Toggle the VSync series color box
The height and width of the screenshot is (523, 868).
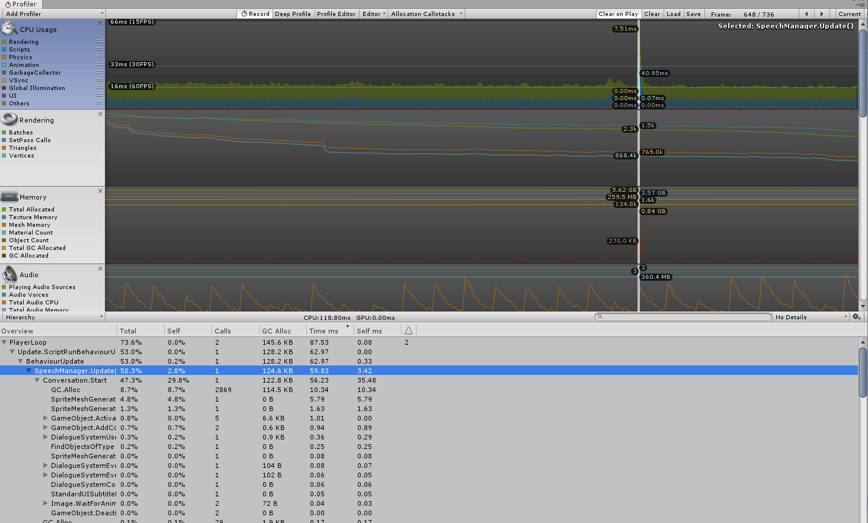click(4, 81)
